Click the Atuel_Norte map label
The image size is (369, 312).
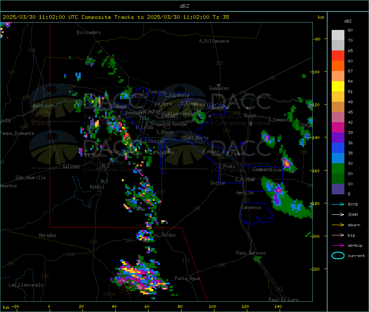(195, 138)
